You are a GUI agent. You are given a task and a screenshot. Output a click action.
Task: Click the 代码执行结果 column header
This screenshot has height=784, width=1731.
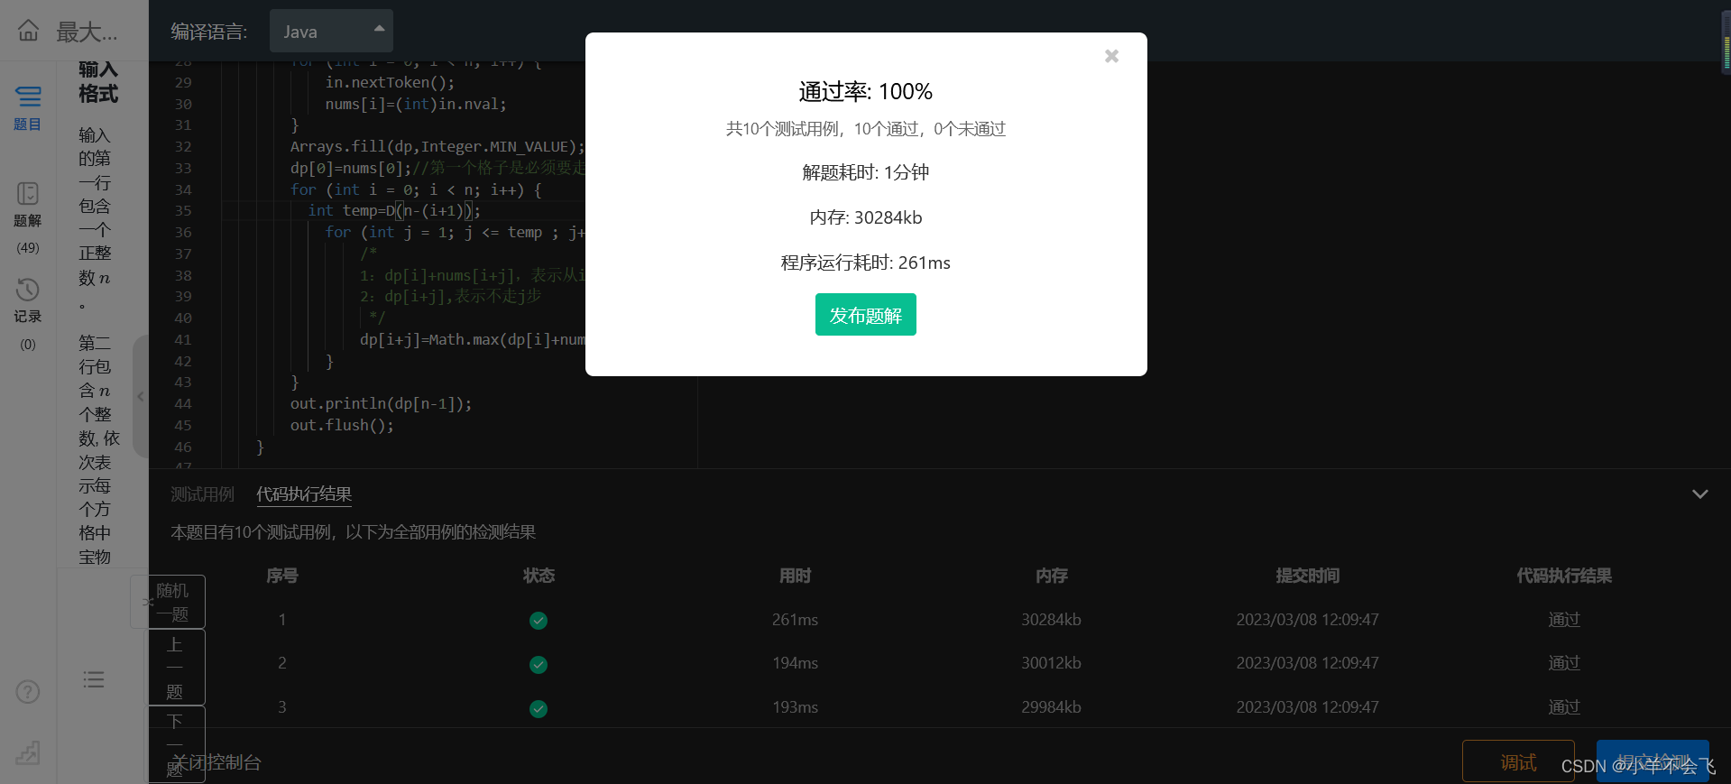[x=1564, y=576]
